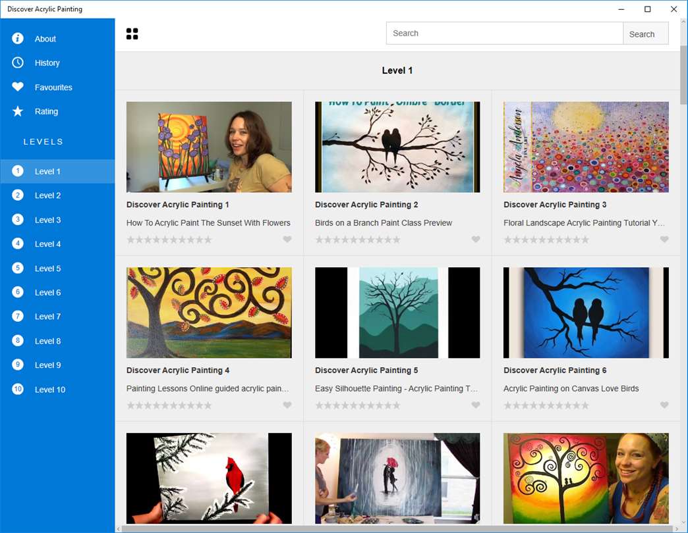Open the sunset with flowers video thumbnail
The width and height of the screenshot is (688, 533).
point(209,147)
